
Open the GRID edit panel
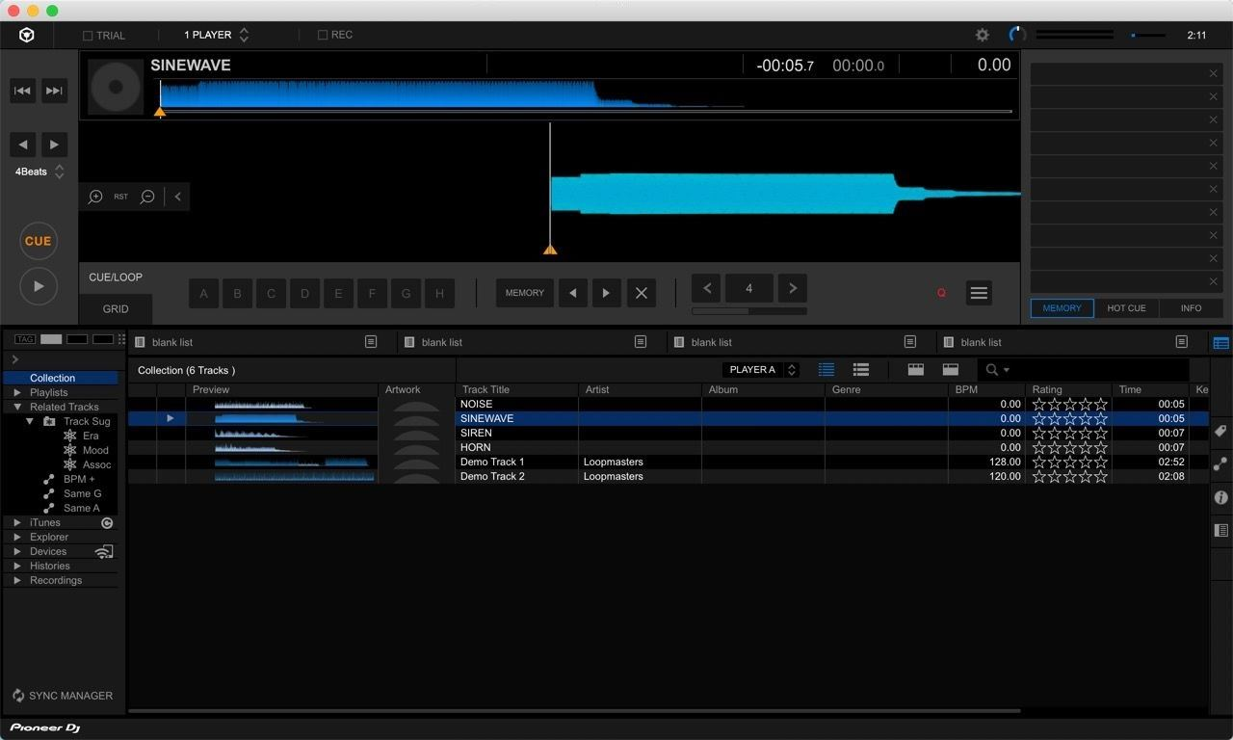pos(115,309)
